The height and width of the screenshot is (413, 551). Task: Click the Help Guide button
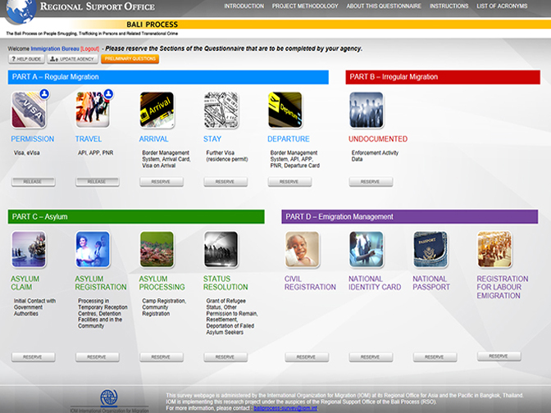click(26, 59)
